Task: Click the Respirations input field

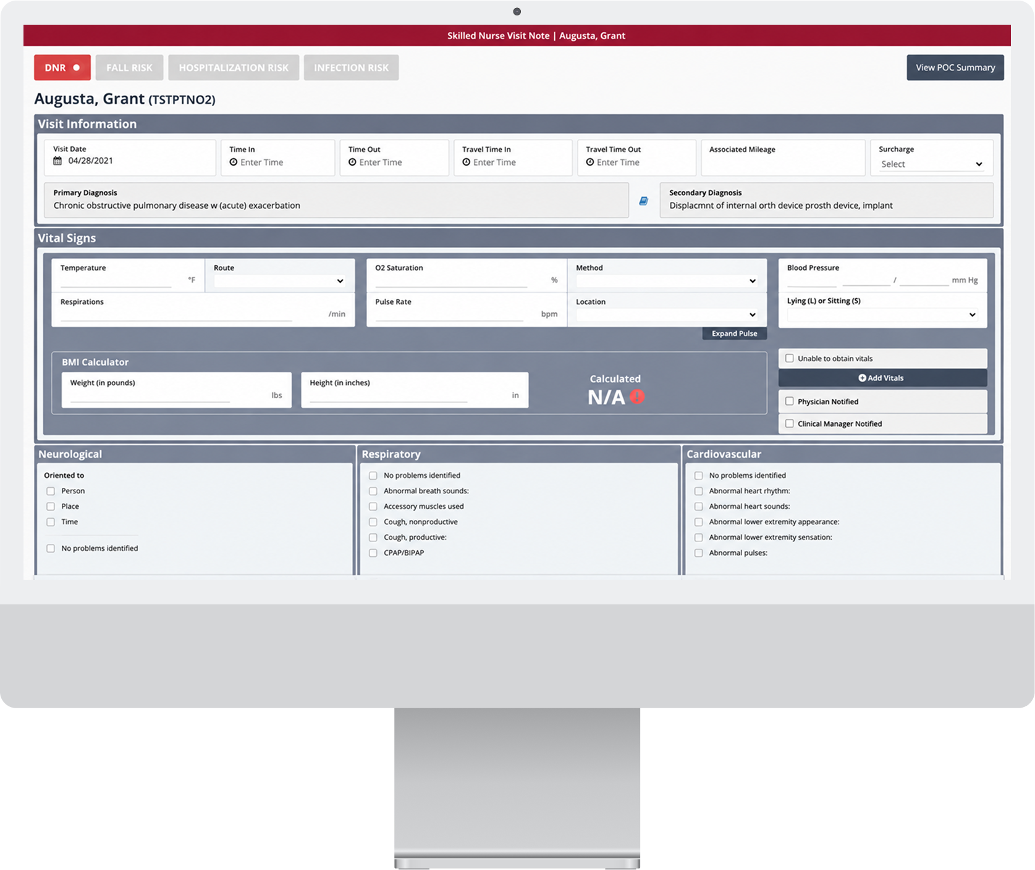Action: (x=176, y=315)
